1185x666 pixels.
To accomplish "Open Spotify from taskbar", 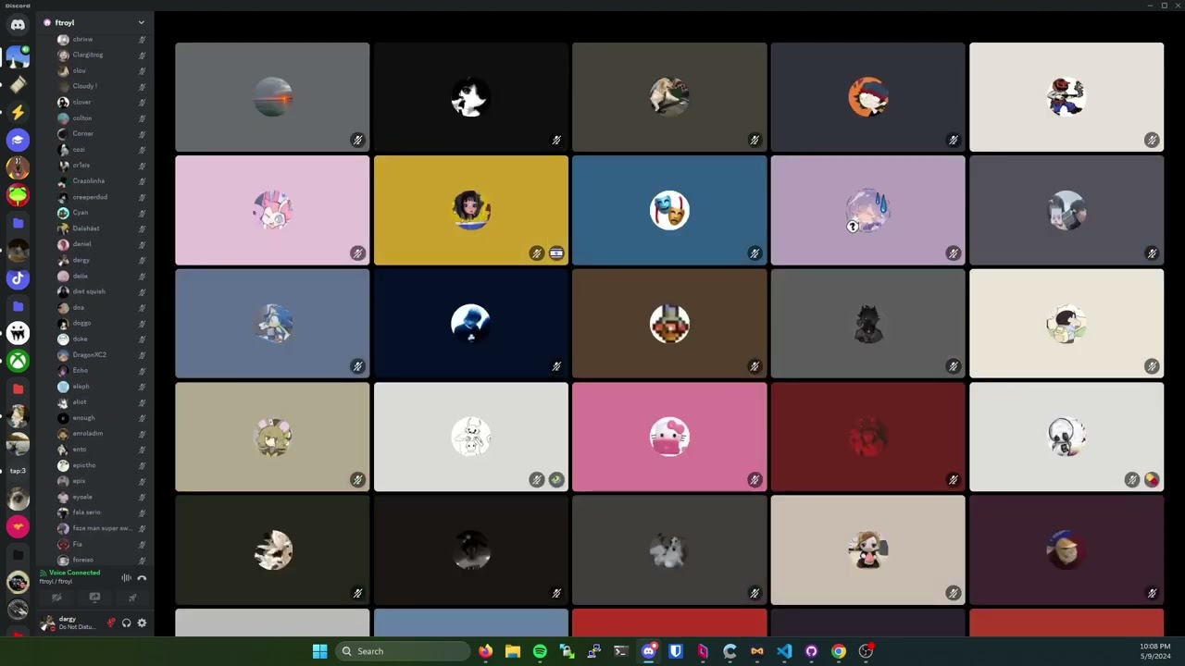I will [540, 651].
